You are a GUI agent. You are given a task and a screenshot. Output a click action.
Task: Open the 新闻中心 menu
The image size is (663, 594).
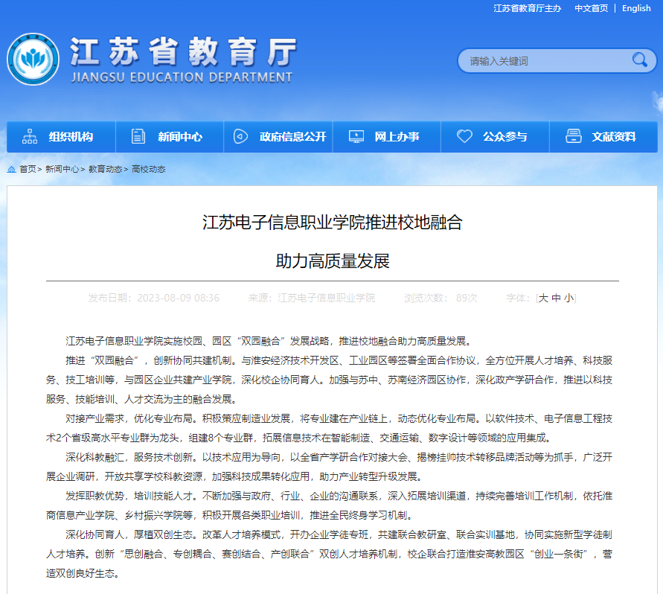click(170, 137)
